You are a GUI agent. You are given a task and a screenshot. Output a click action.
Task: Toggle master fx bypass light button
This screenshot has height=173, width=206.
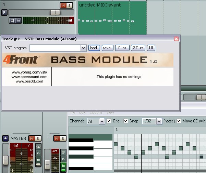[38, 164]
